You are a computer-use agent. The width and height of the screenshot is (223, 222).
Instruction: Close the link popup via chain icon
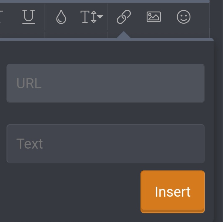click(124, 17)
